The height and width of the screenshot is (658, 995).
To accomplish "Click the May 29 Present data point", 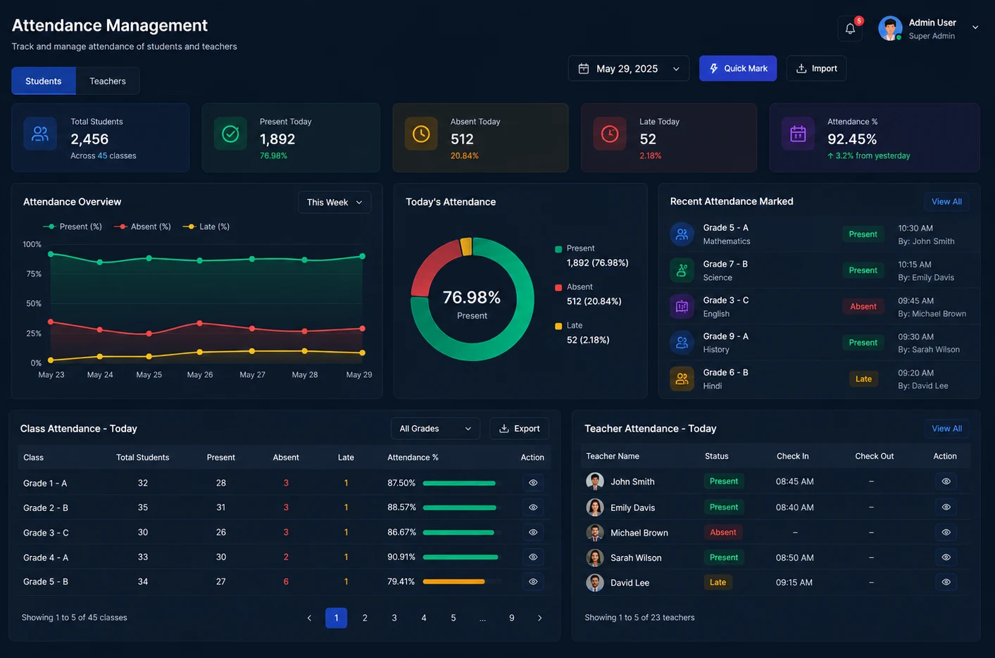I will coord(363,256).
